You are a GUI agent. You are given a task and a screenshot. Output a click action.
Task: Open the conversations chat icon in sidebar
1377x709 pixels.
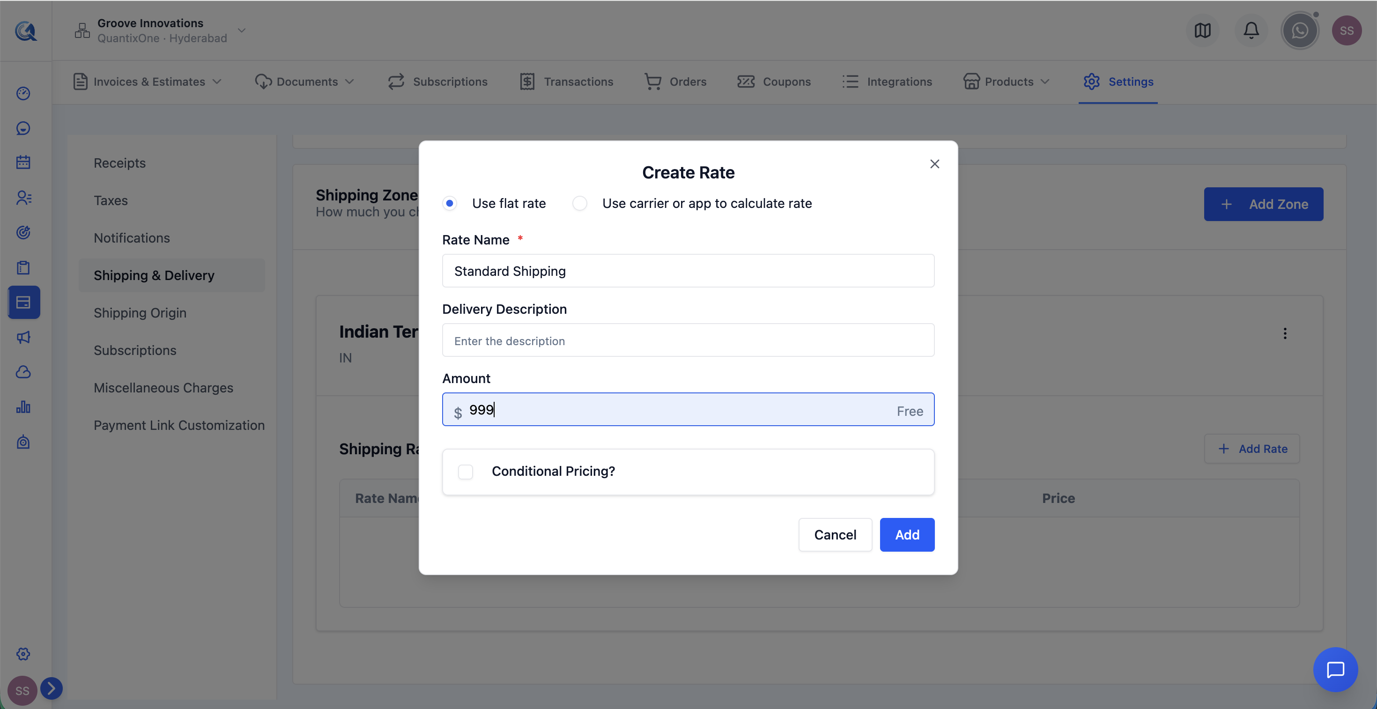(x=23, y=128)
